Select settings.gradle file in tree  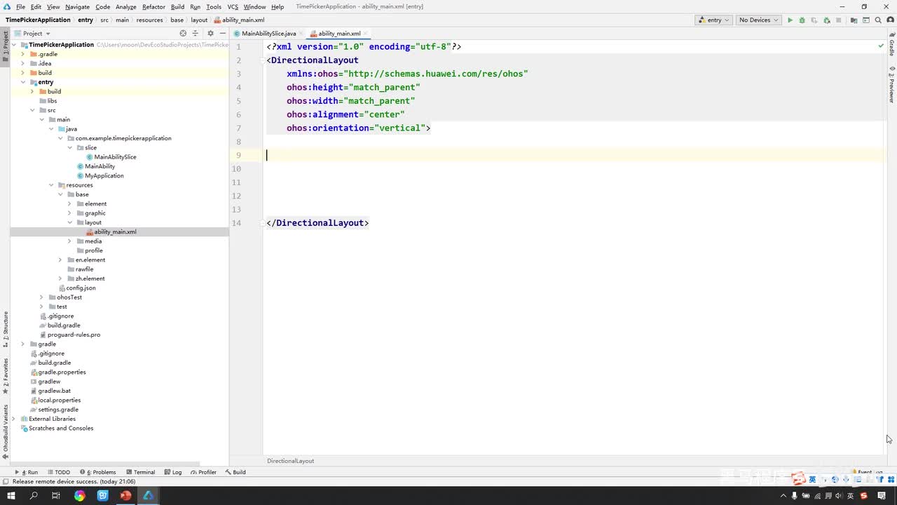pos(58,410)
